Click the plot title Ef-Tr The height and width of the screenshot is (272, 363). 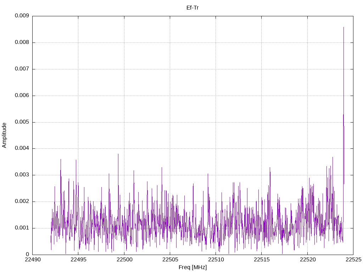pos(192,7)
